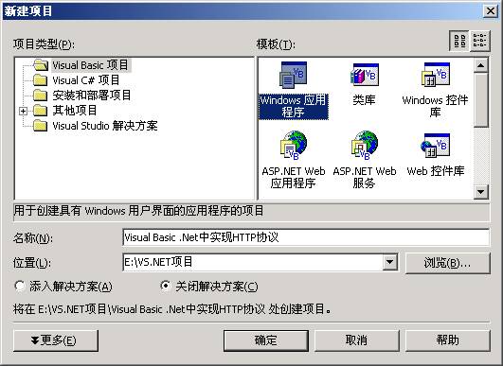This screenshot has width=503, height=366.
Task: Select 安装和部署项目 in the tree
Action: click(x=92, y=96)
